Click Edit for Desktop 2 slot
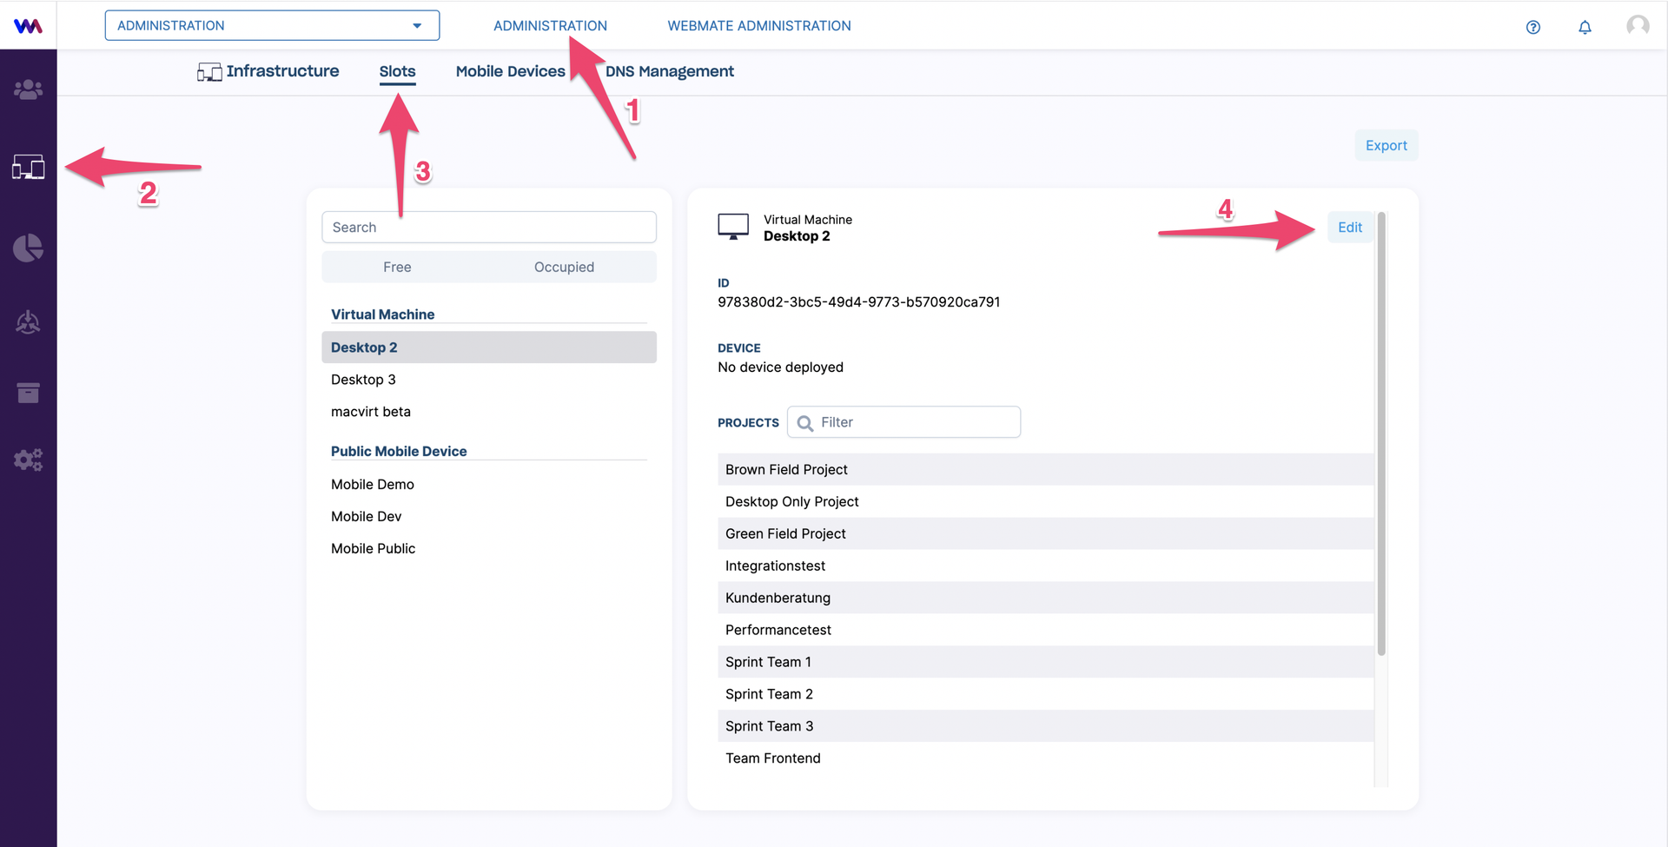Viewport: 1668px width, 847px height. tap(1350, 227)
